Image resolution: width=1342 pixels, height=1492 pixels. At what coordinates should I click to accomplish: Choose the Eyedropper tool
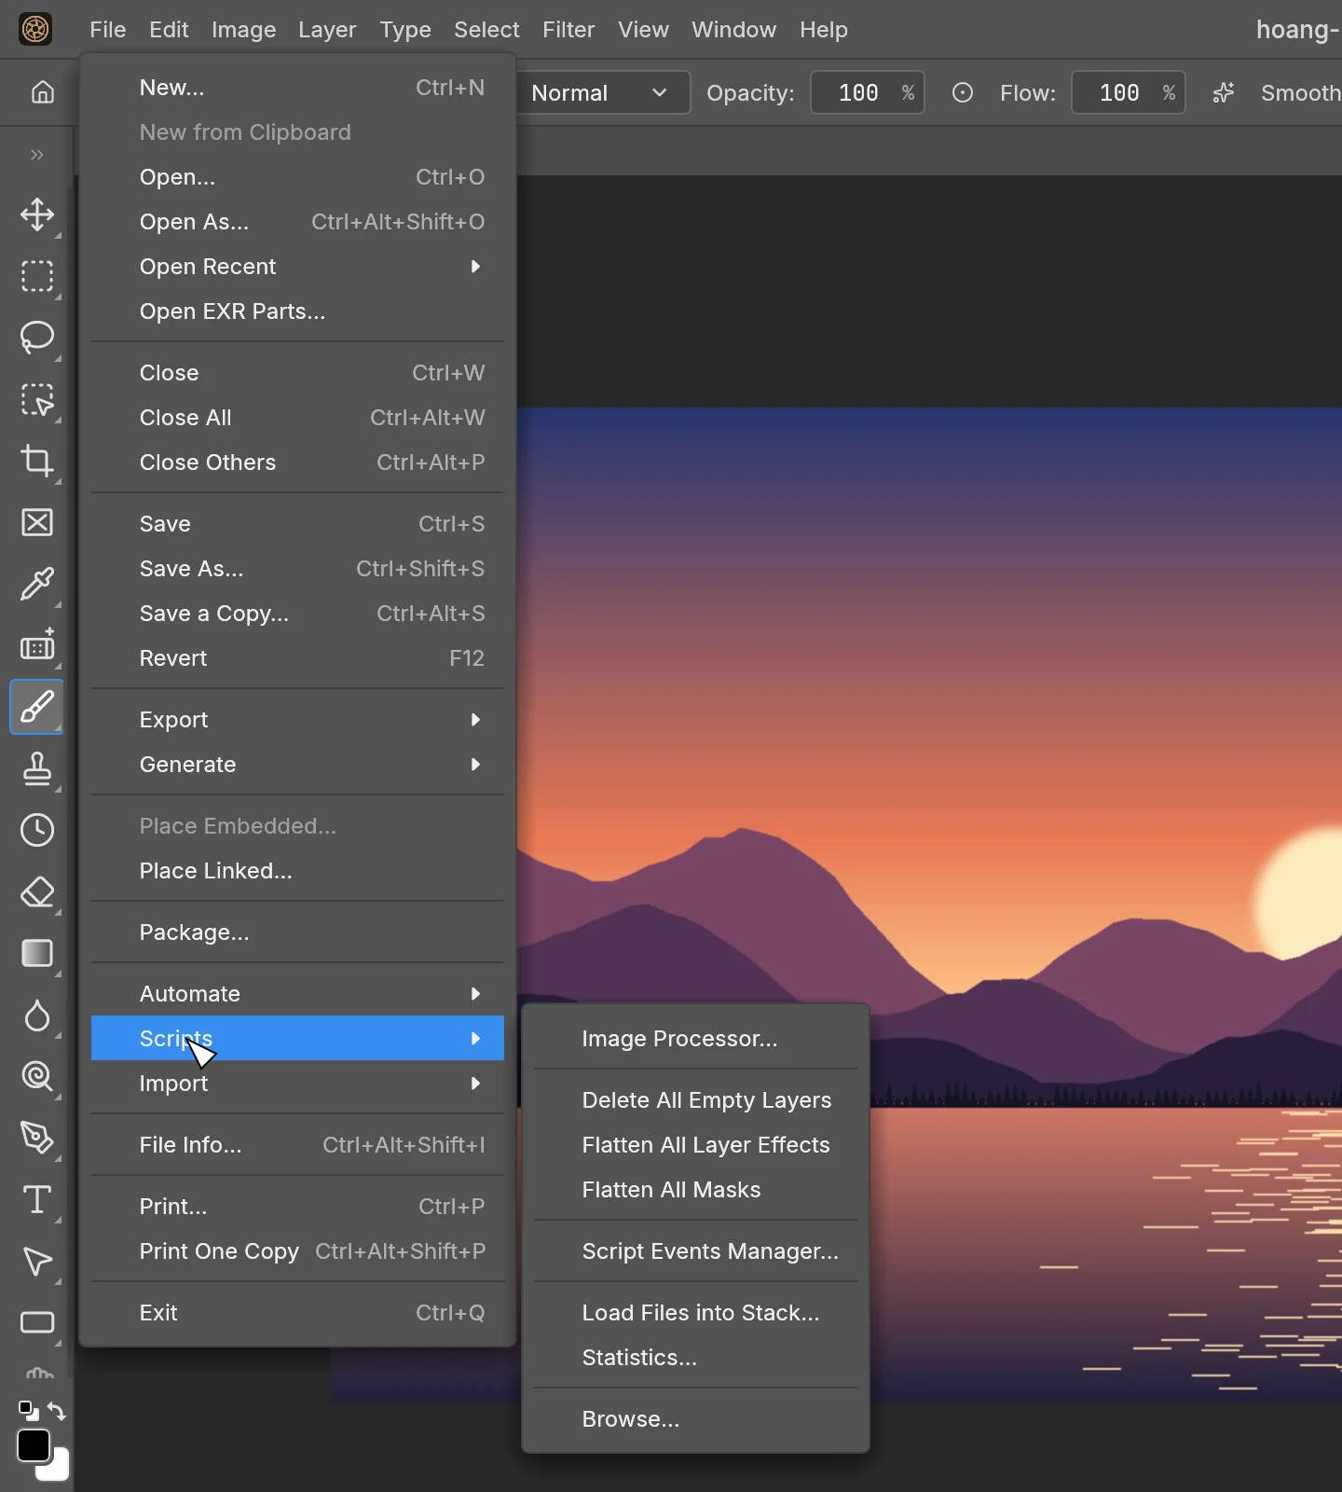pyautogui.click(x=37, y=584)
